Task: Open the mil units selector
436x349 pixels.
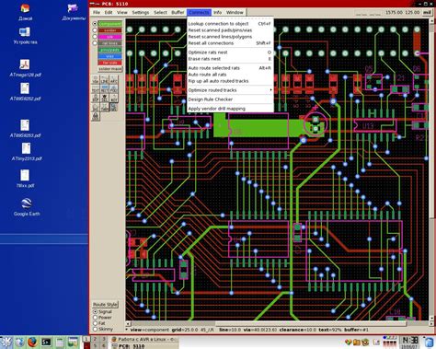Action: pyautogui.click(x=427, y=12)
